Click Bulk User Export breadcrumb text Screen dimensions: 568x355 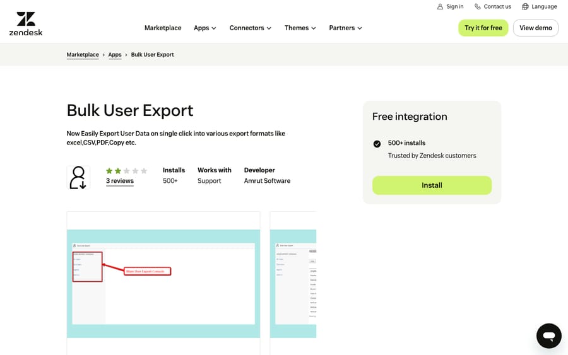(x=152, y=55)
